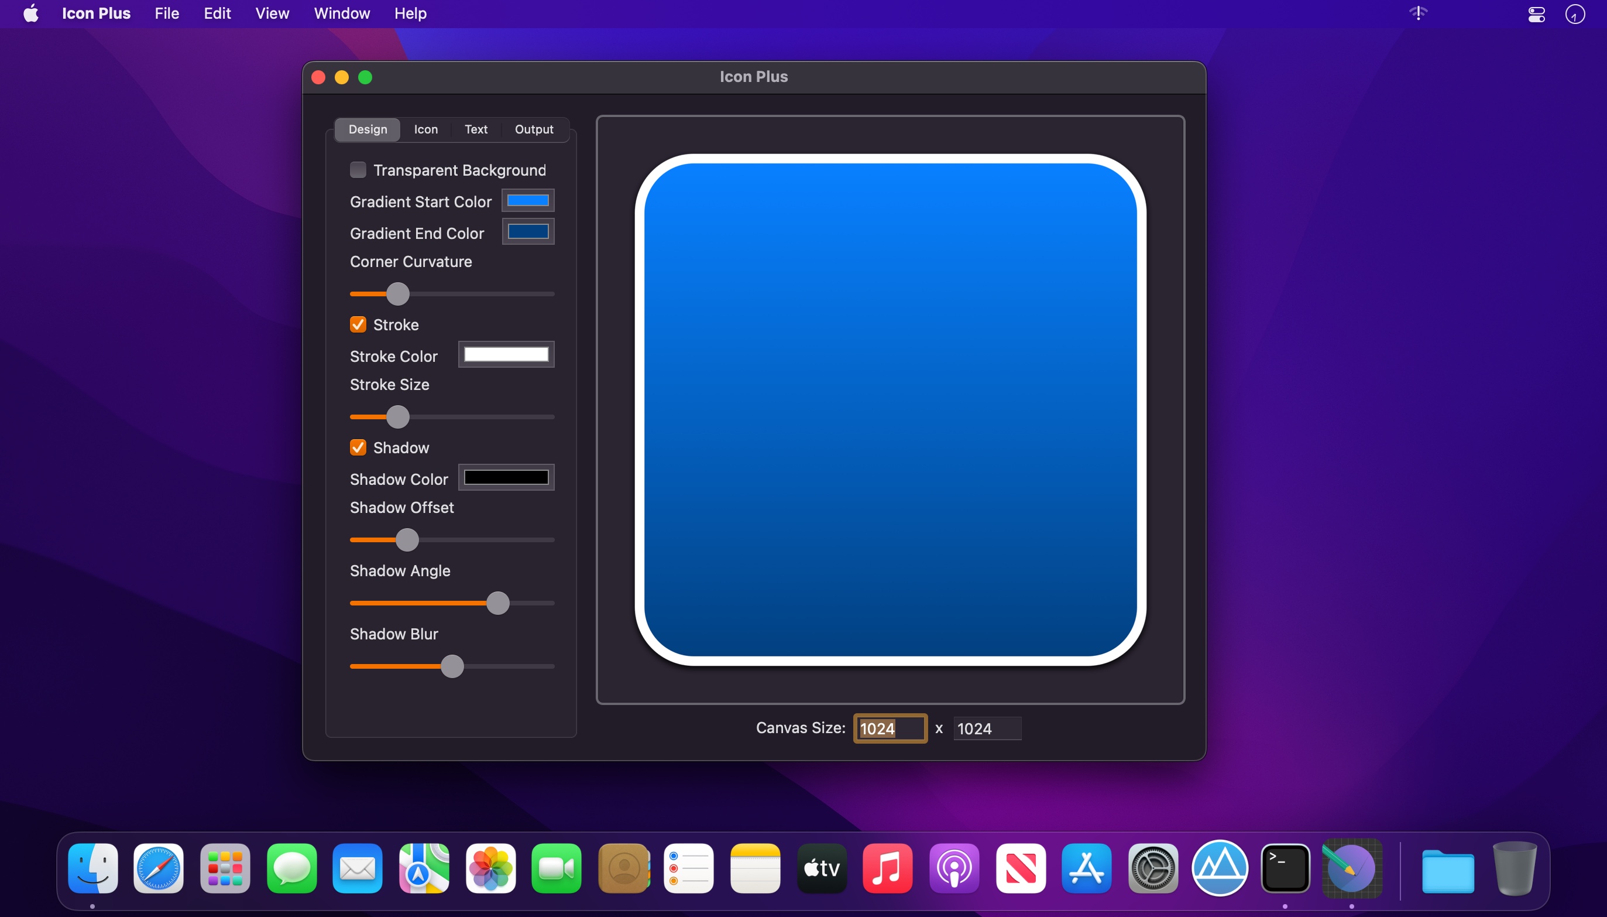This screenshot has width=1607, height=917.
Task: Switch to the Output tab
Action: 534,129
